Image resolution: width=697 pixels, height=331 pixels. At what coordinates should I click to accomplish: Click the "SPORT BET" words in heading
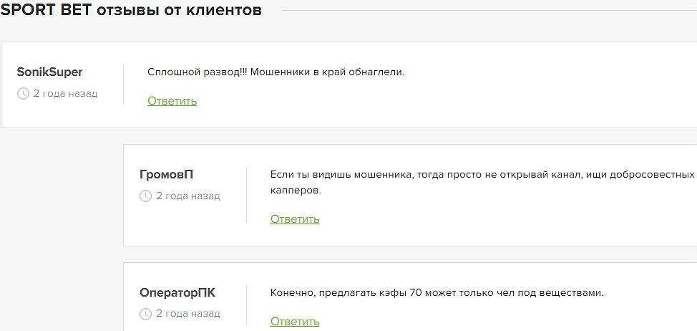pyautogui.click(x=46, y=11)
